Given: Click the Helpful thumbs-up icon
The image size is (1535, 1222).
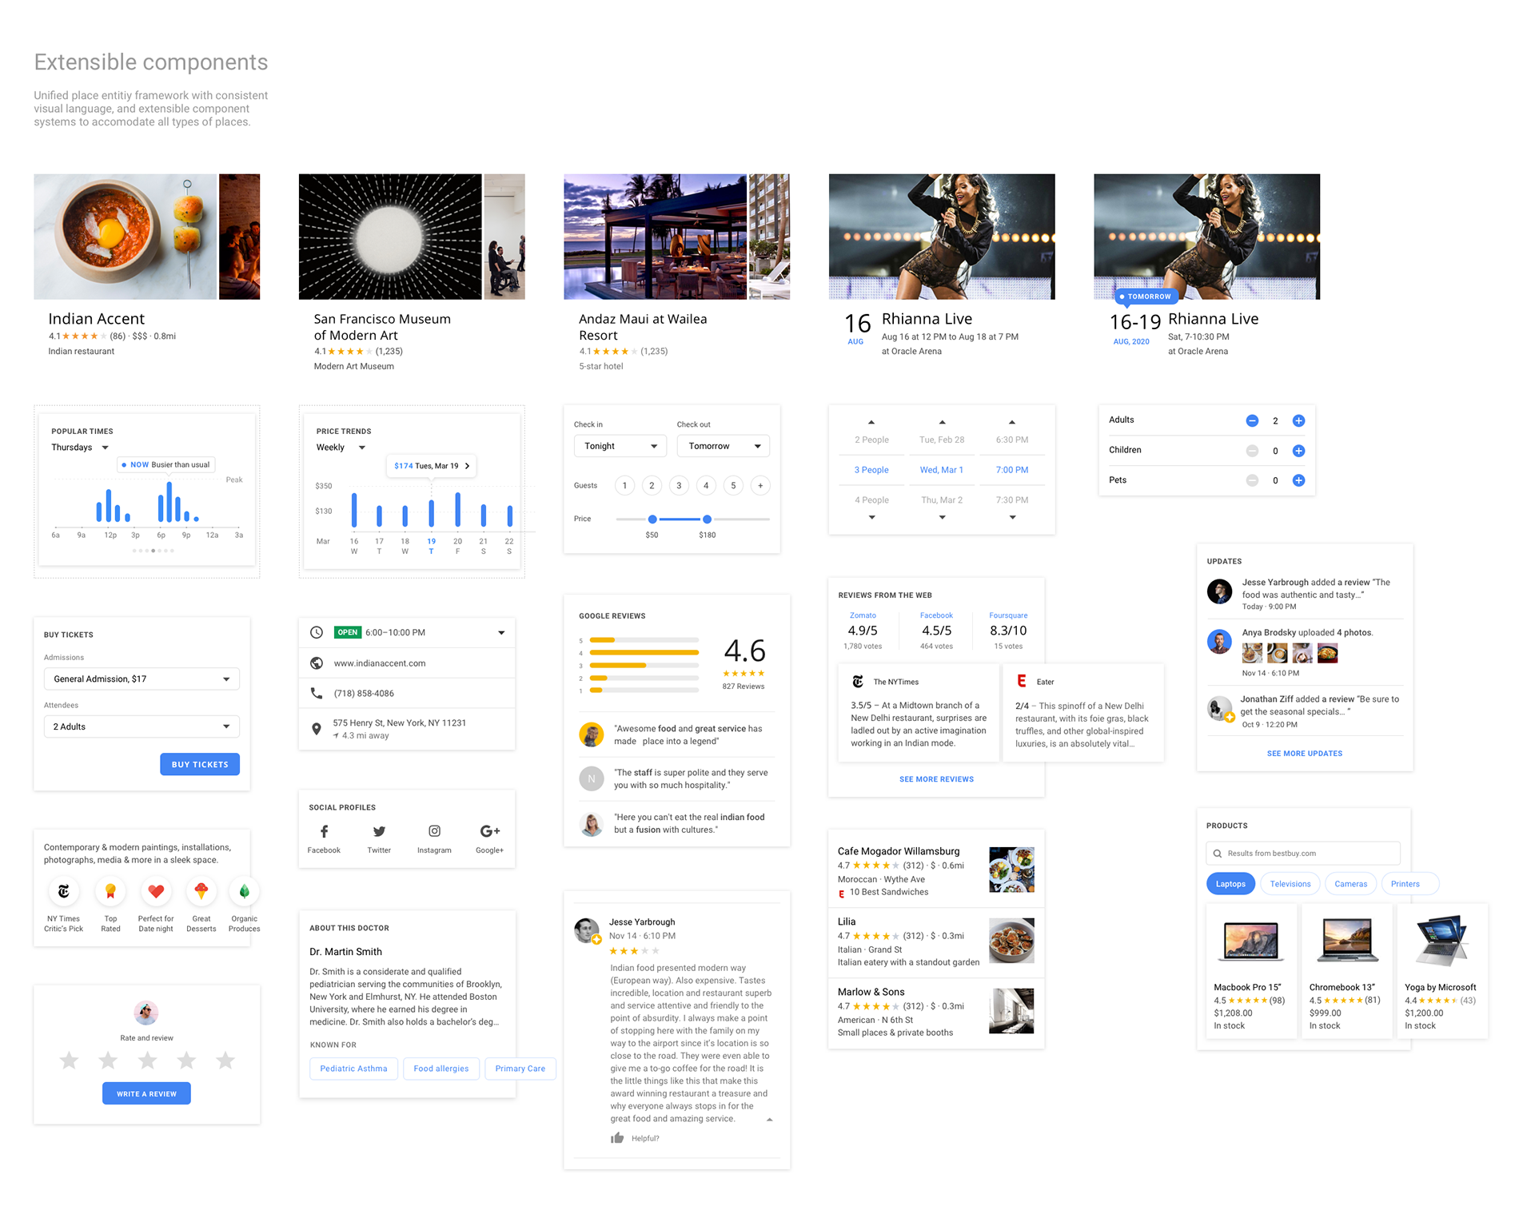Looking at the screenshot, I should (x=617, y=1138).
